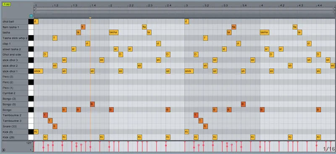The image size is (336, 154).
Task: Select the long tasha note at bar 4
Action: pyautogui.click(x=265, y=33)
